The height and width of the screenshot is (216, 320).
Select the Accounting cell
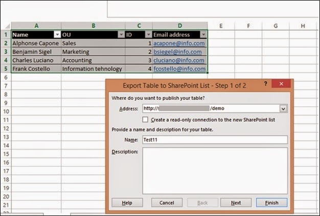coord(93,61)
